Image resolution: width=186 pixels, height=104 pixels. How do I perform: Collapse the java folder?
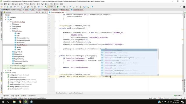pos(6,19)
